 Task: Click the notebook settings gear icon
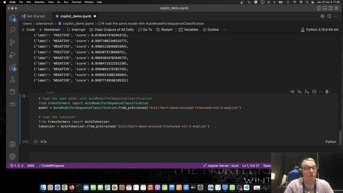[x=322, y=16]
